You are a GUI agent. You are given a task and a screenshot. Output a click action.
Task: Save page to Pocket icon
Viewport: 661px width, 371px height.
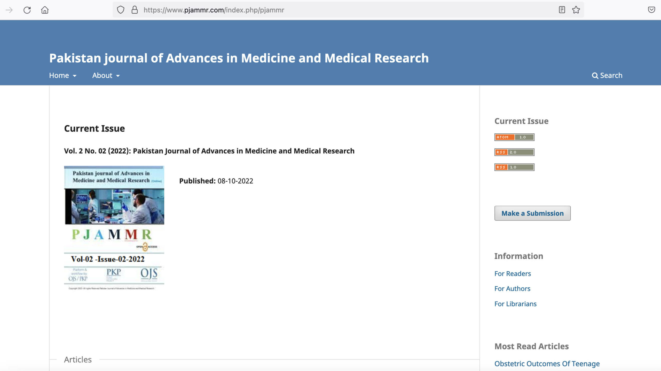tap(651, 10)
